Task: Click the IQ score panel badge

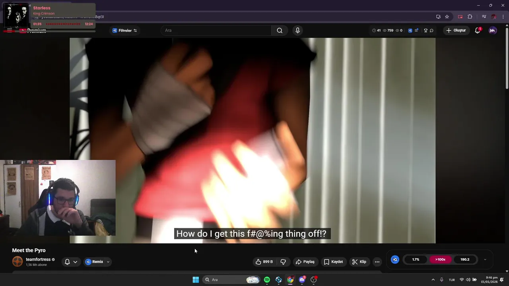Action: 395,259
